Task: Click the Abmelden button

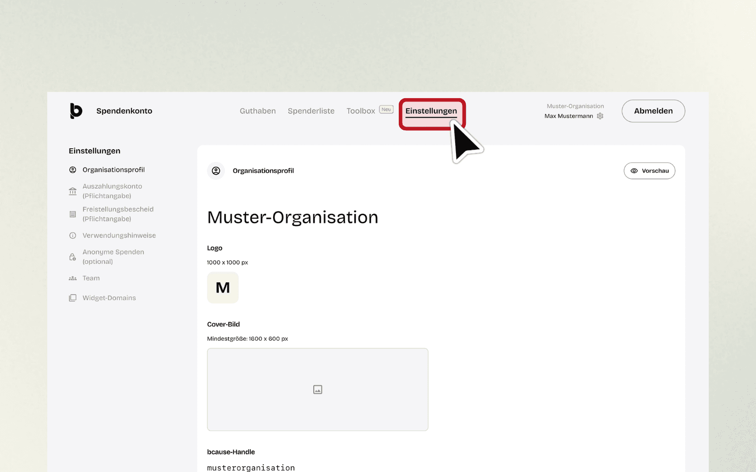Action: point(653,111)
